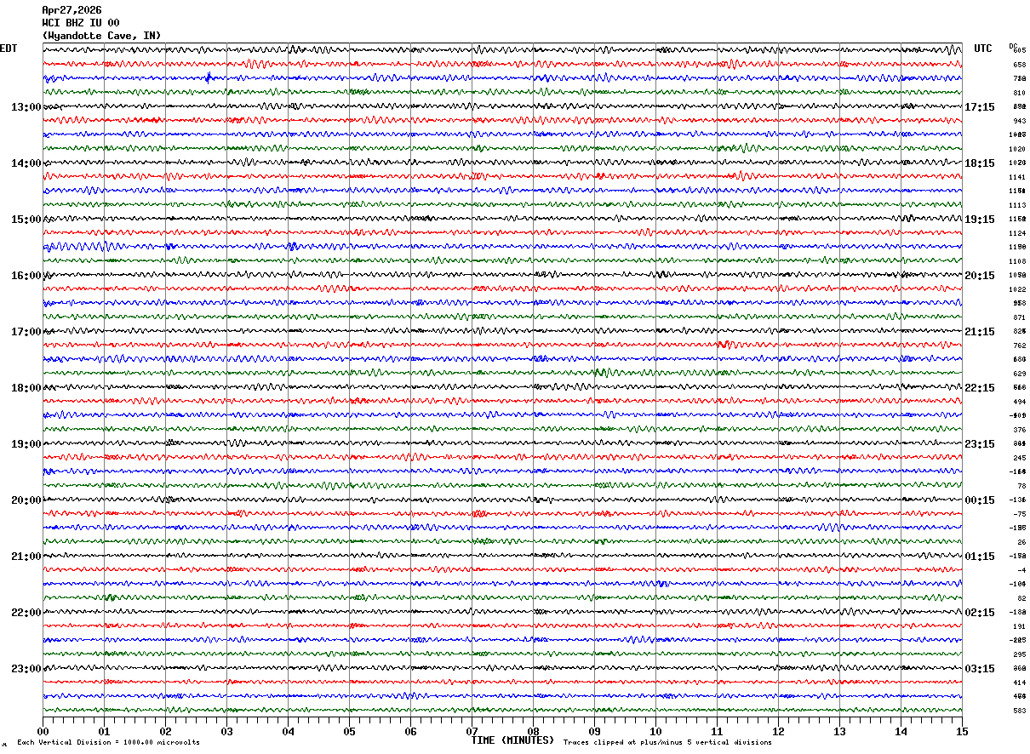
Task: Click DC offset value 1113
Action: pyautogui.click(x=1017, y=205)
